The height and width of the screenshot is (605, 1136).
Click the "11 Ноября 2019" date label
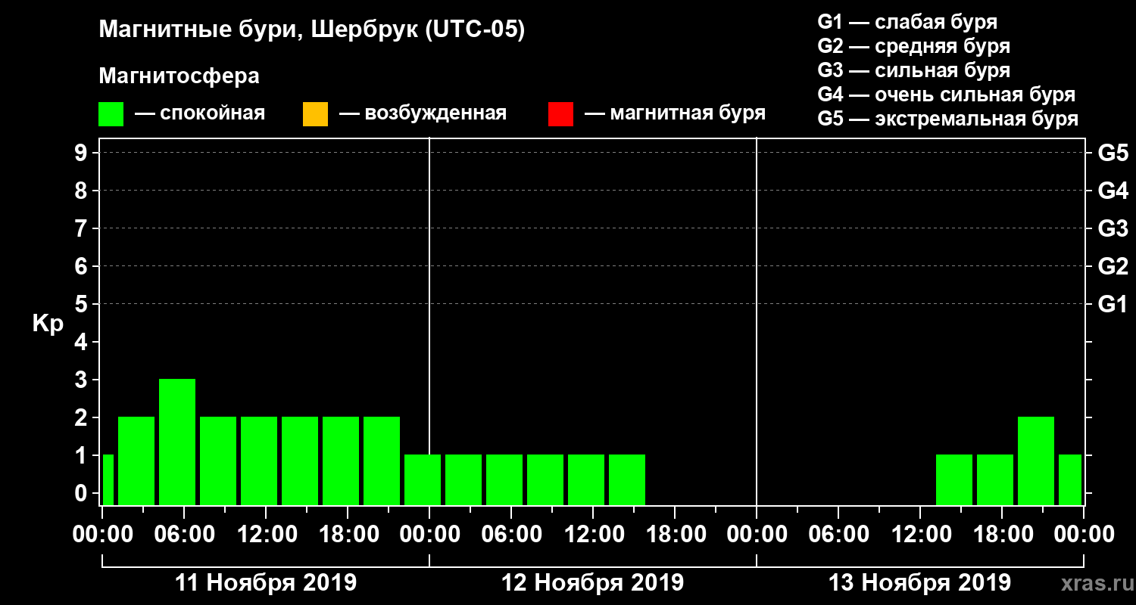click(266, 583)
